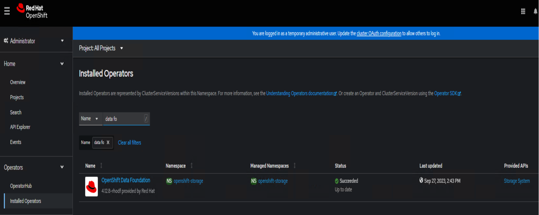Open openshift-storage link under Namespace column
Image resolution: width=539 pixels, height=215 pixels.
[188, 181]
